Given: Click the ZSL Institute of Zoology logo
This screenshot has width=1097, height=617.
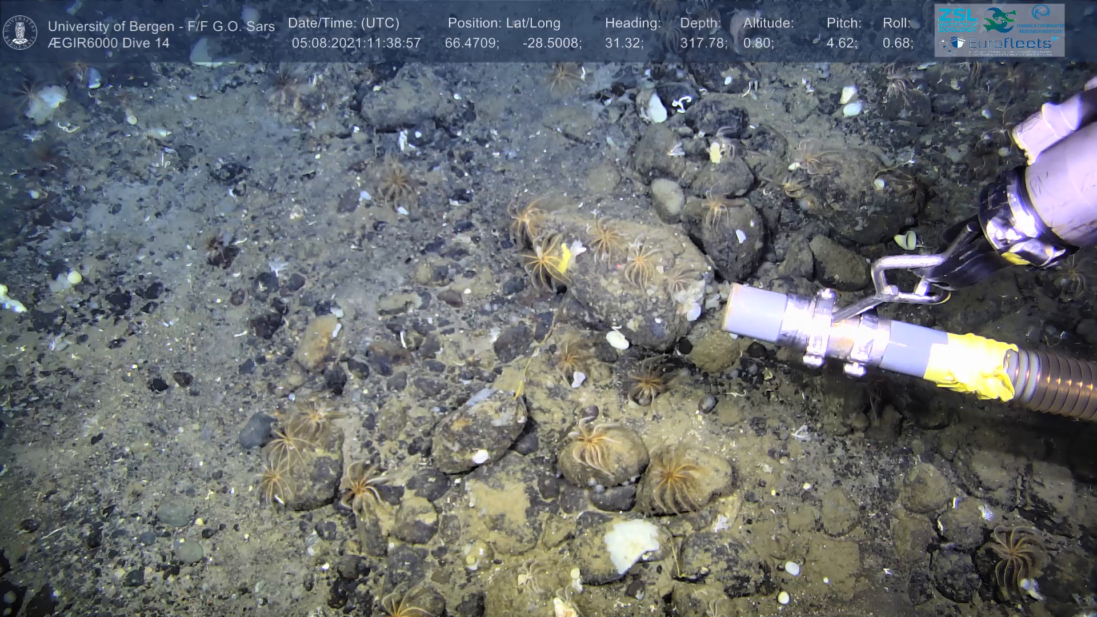Looking at the screenshot, I should pyautogui.click(x=958, y=20).
